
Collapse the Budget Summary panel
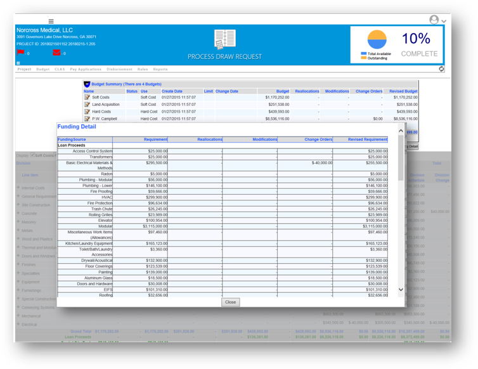(87, 84)
